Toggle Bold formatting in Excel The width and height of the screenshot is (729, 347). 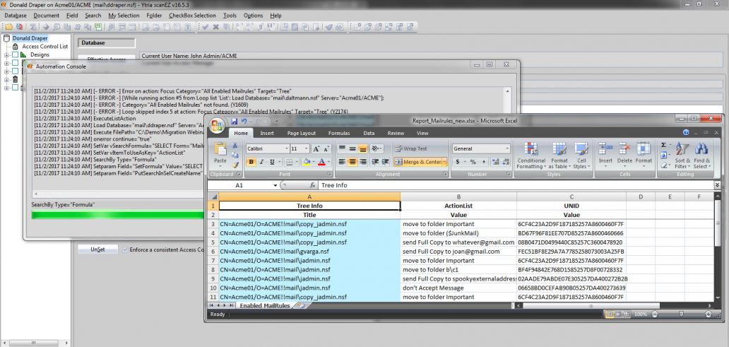pyautogui.click(x=251, y=162)
